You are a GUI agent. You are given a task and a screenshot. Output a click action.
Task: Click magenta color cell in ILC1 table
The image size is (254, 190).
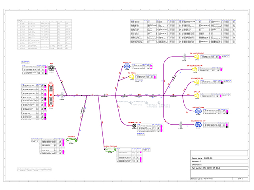click(46, 86)
